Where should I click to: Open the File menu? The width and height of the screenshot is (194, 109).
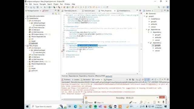coord(26,4)
